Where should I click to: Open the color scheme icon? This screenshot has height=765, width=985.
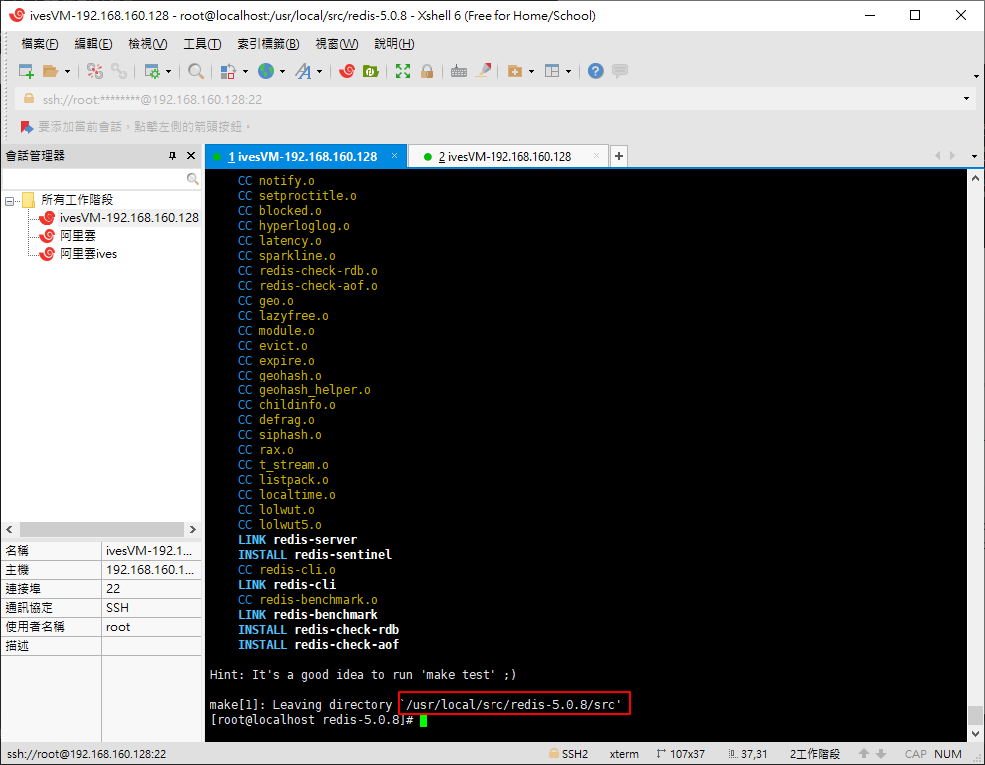pos(228,71)
